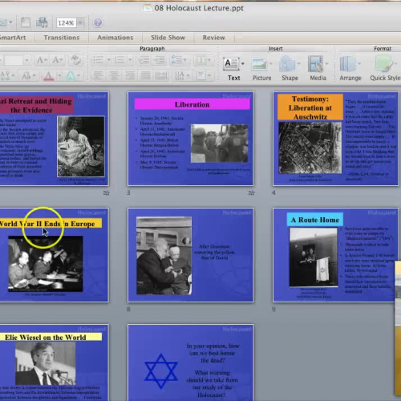Open the Text insert dropdown arrow
Viewport: 401px width, 401px height.
coord(242,63)
